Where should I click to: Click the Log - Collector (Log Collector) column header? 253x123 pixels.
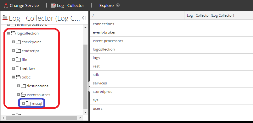click(219, 15)
